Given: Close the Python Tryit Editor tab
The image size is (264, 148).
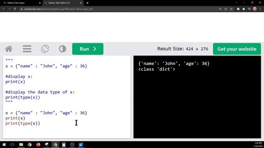Looking at the screenshot, I should [x=81, y=3].
